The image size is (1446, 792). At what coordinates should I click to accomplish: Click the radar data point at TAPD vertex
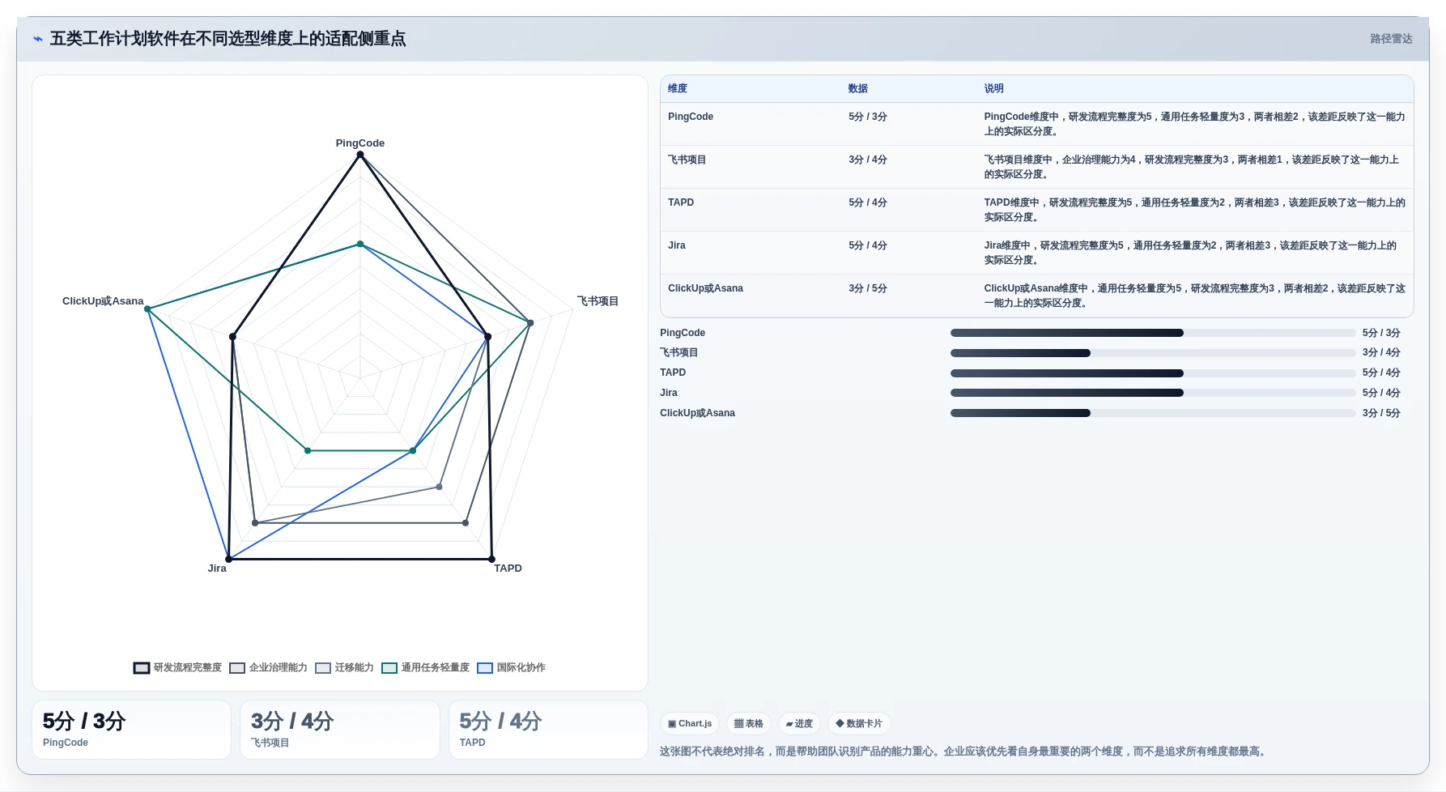491,559
